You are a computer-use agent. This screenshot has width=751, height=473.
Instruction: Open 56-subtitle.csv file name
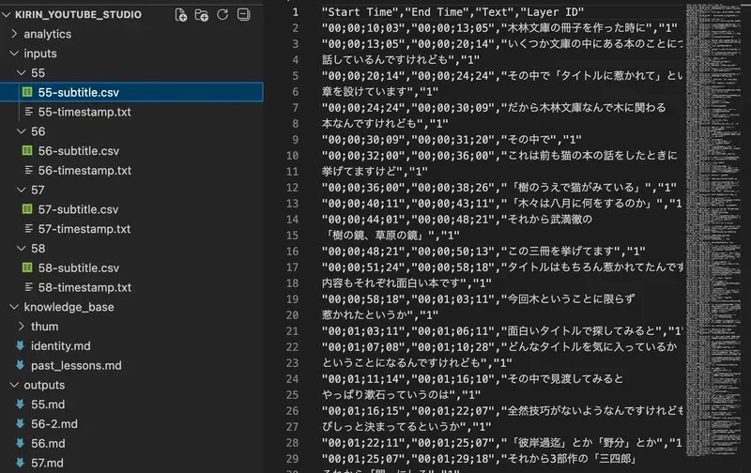coord(79,151)
